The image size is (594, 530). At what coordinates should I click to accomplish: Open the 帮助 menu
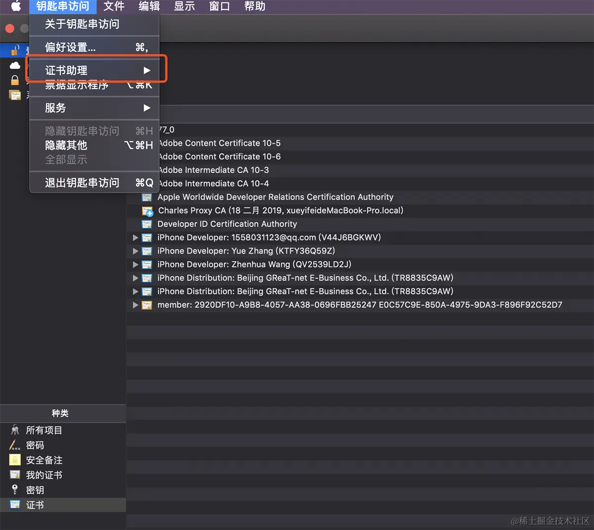pyautogui.click(x=255, y=6)
